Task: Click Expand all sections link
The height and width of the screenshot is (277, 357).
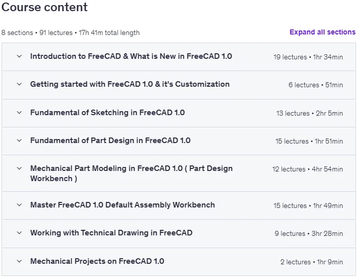Action: 323,32
